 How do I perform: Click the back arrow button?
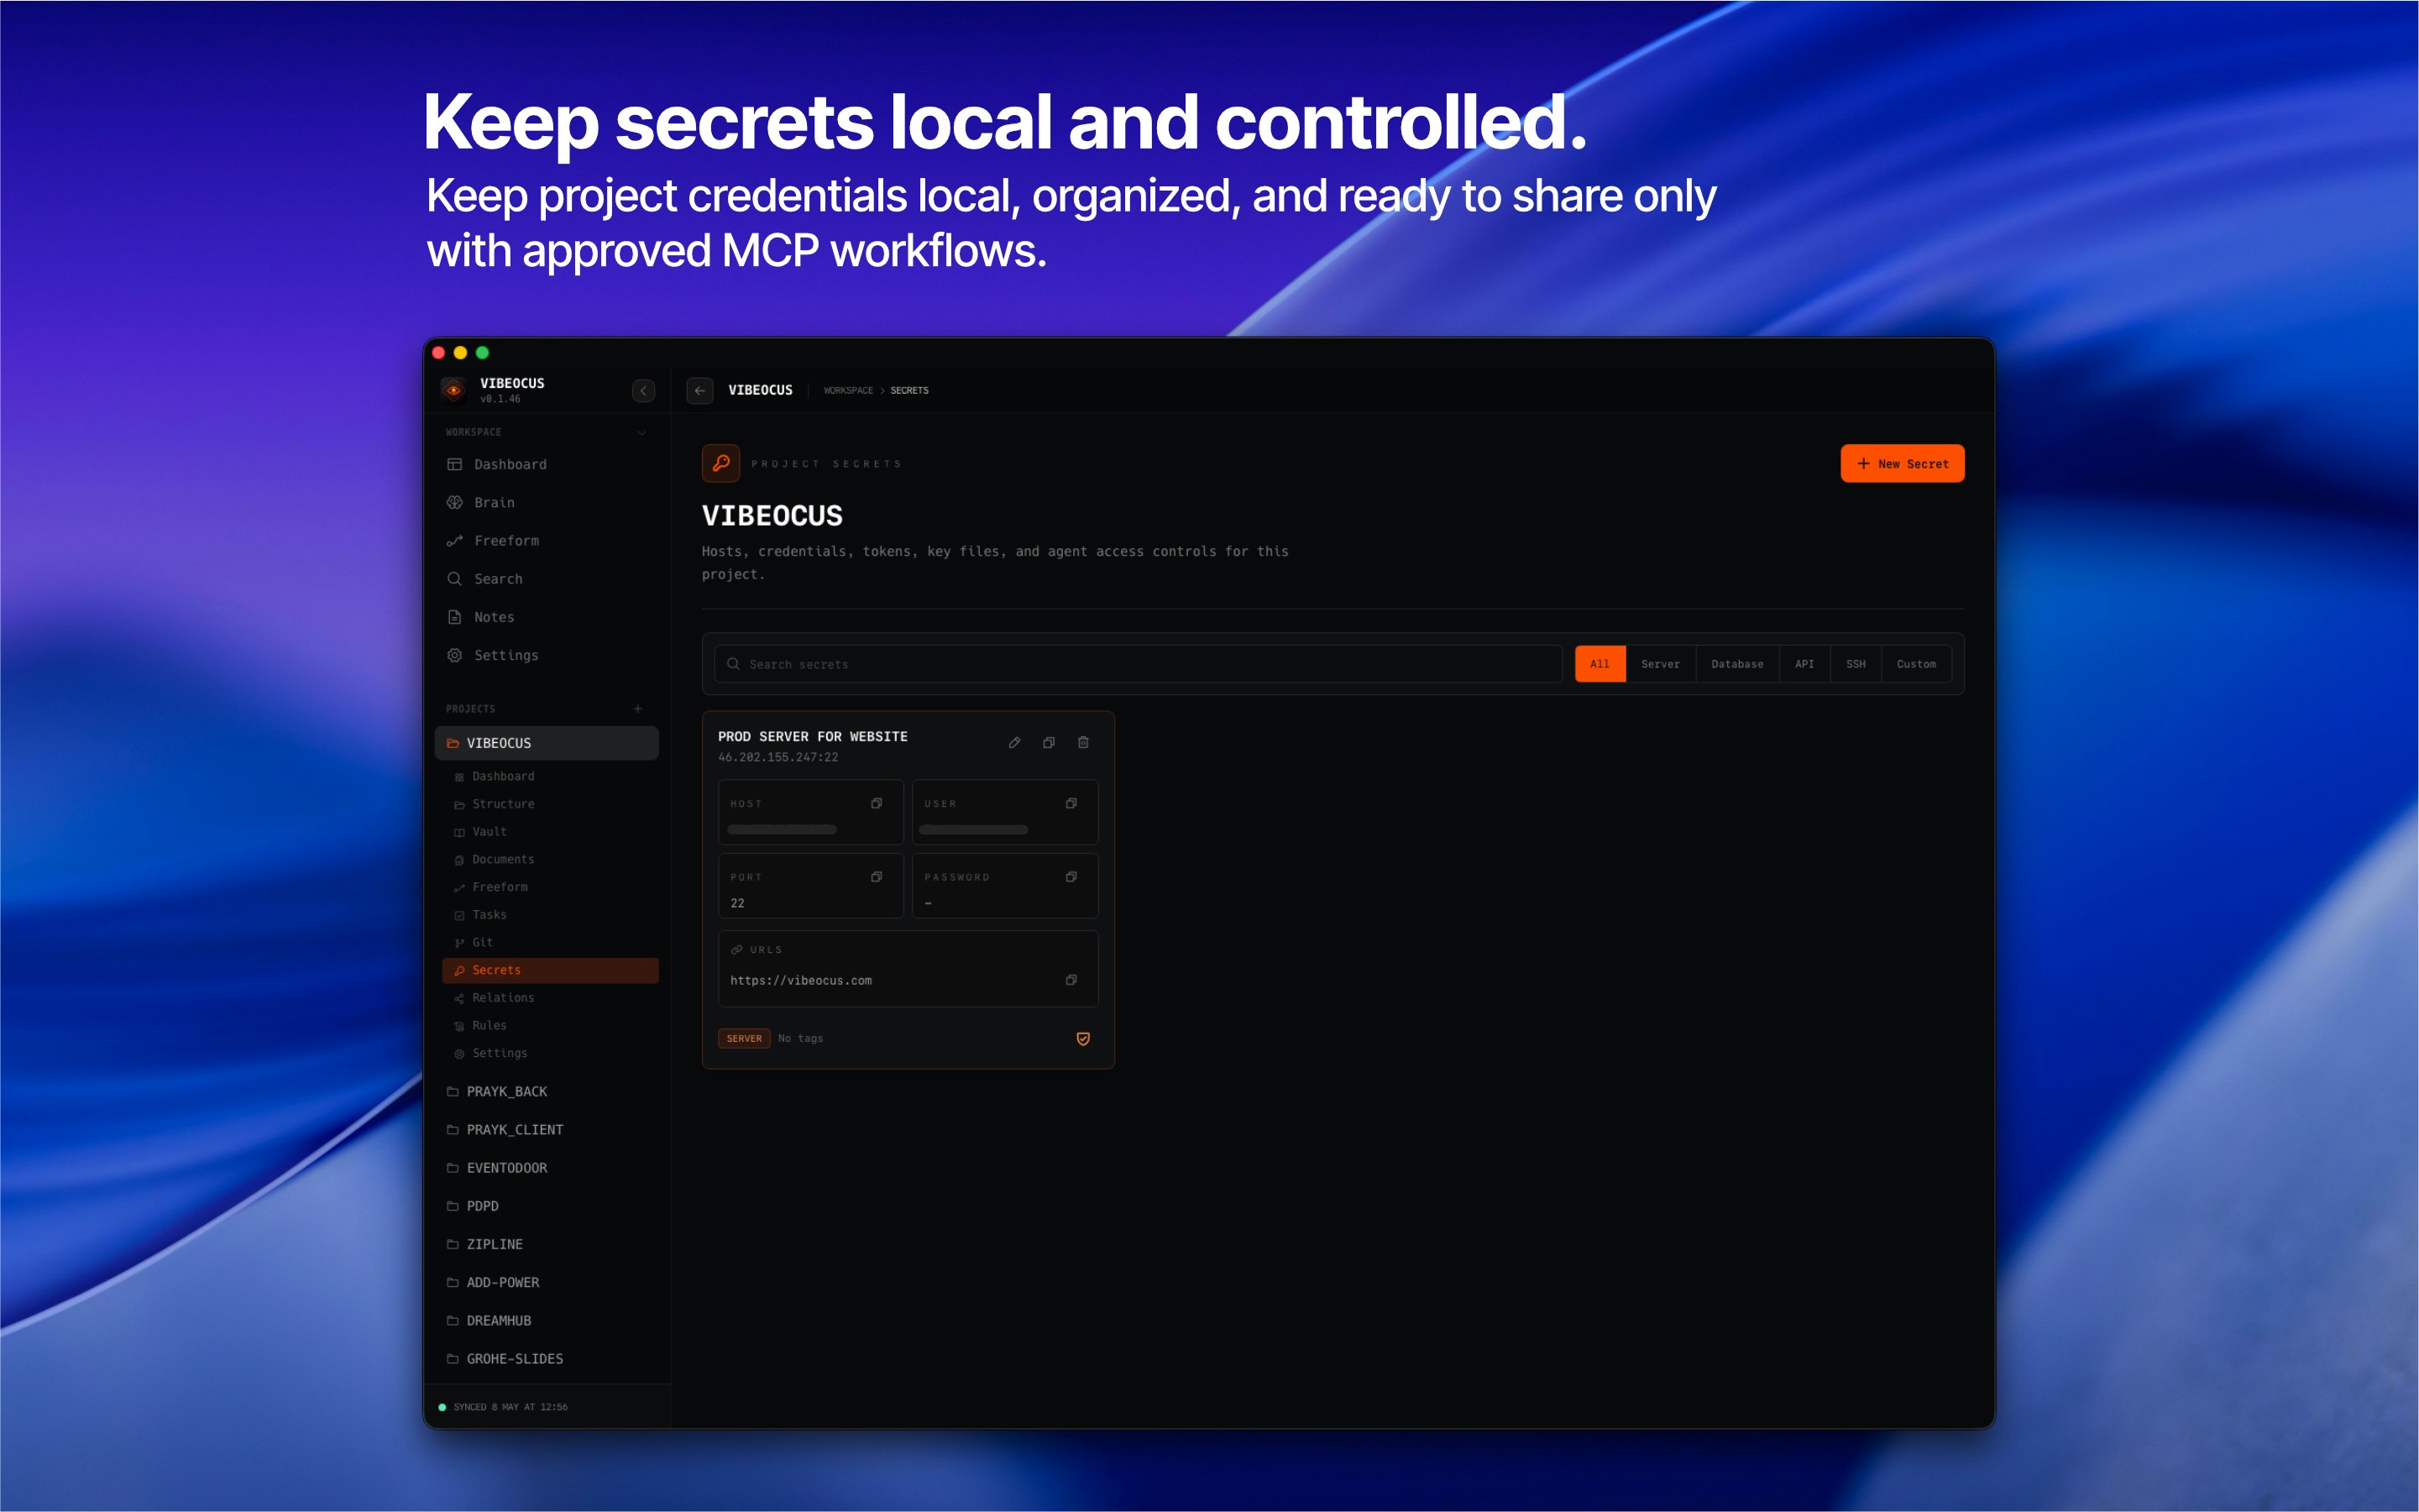[x=700, y=390]
